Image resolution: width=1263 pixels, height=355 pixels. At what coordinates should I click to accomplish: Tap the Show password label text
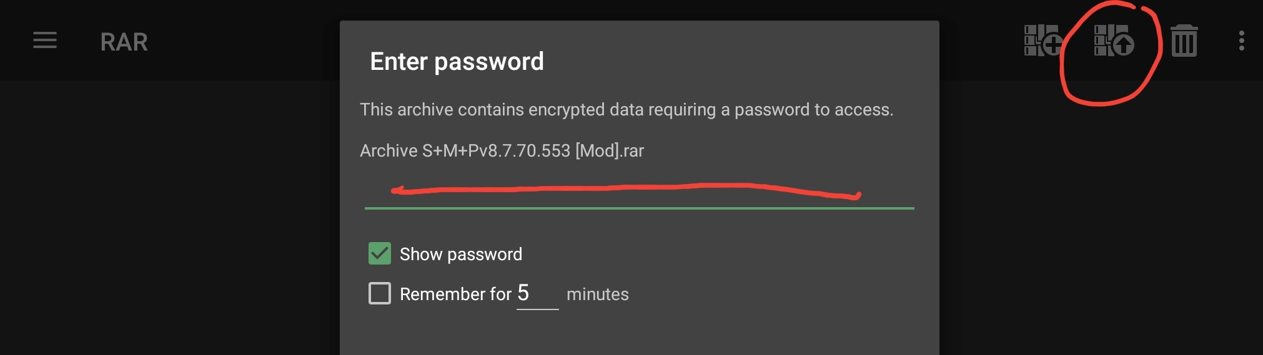pos(461,255)
